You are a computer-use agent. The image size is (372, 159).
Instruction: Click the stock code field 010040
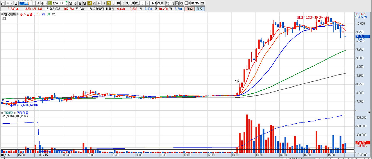tap(26, 3)
